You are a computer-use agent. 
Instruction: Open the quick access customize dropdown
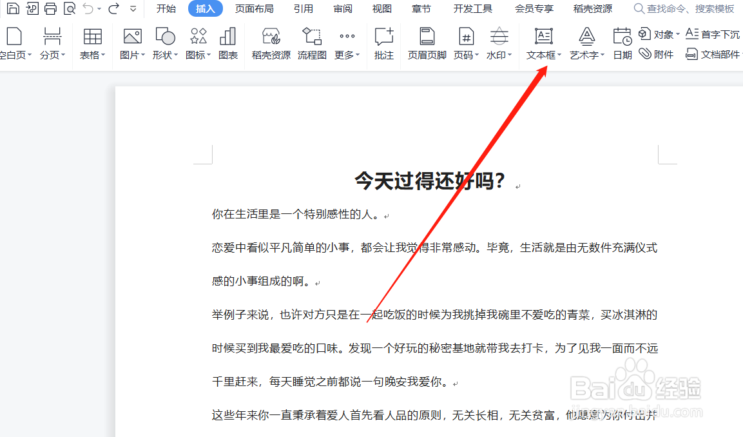click(x=133, y=9)
